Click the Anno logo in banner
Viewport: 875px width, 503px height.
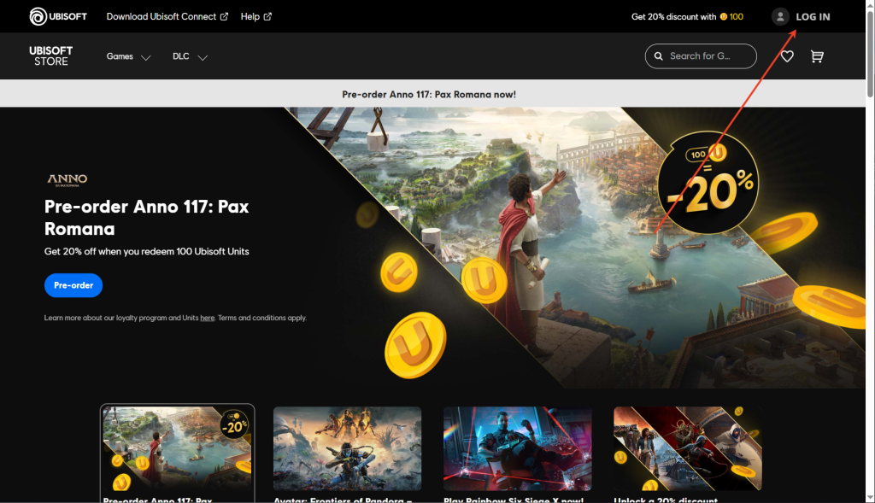(x=67, y=179)
